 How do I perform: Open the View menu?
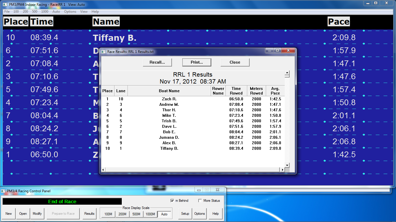(84, 12)
